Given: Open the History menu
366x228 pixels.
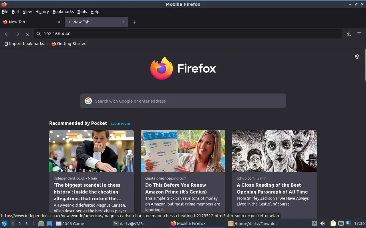Looking at the screenshot, I should [42, 12].
